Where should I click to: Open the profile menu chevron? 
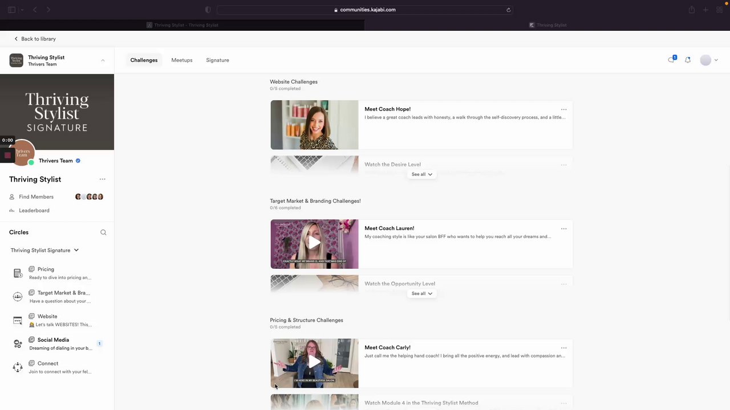(x=716, y=60)
